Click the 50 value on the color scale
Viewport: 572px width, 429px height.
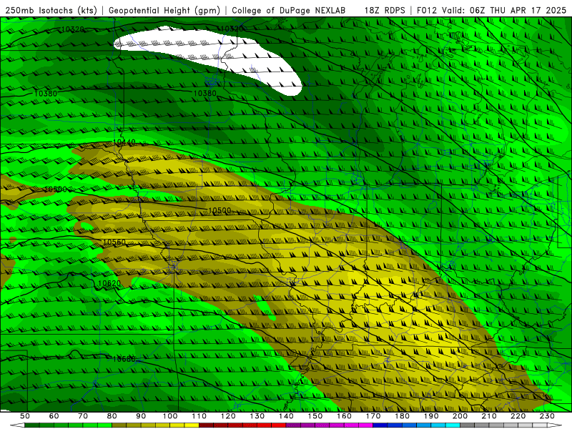pos(24,416)
